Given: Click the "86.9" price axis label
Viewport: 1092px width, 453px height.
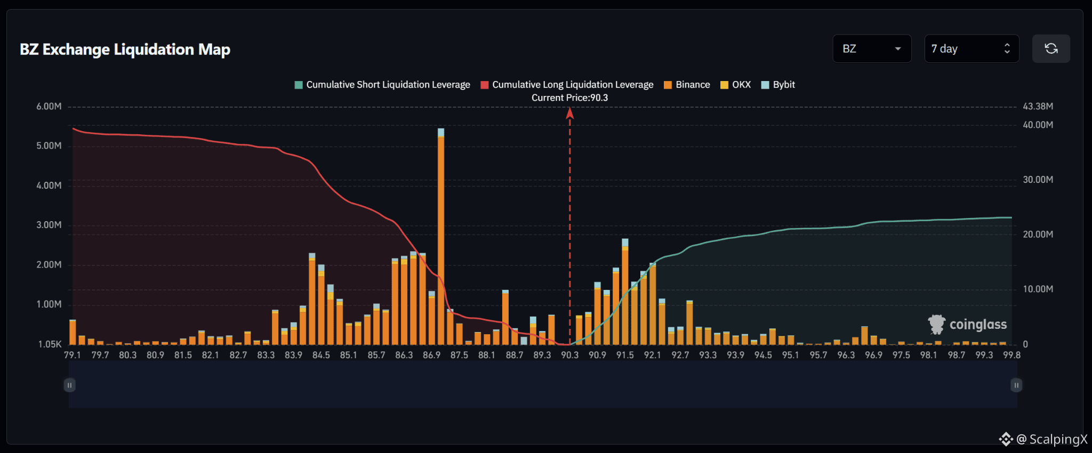Looking at the screenshot, I should 432,355.
